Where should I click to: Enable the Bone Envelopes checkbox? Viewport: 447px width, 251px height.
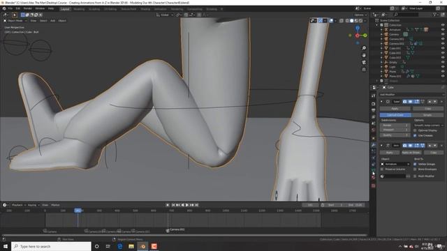coord(415,169)
